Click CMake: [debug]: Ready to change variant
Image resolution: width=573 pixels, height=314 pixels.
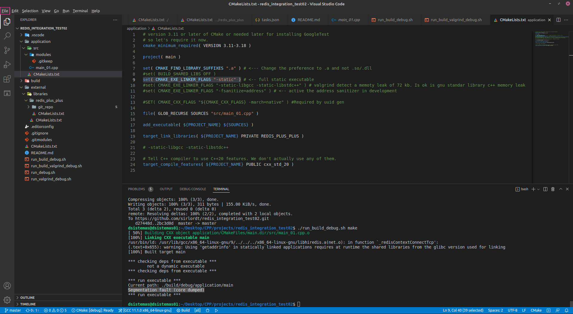point(93,310)
